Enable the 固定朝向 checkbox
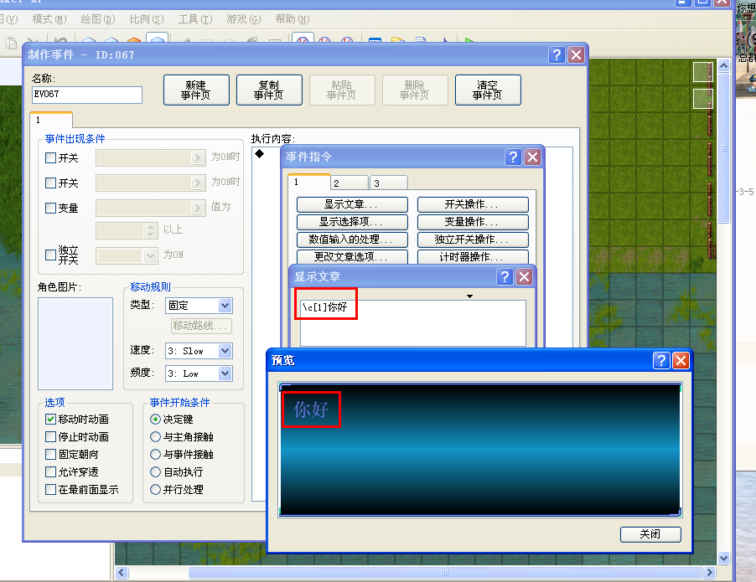 [x=50, y=455]
